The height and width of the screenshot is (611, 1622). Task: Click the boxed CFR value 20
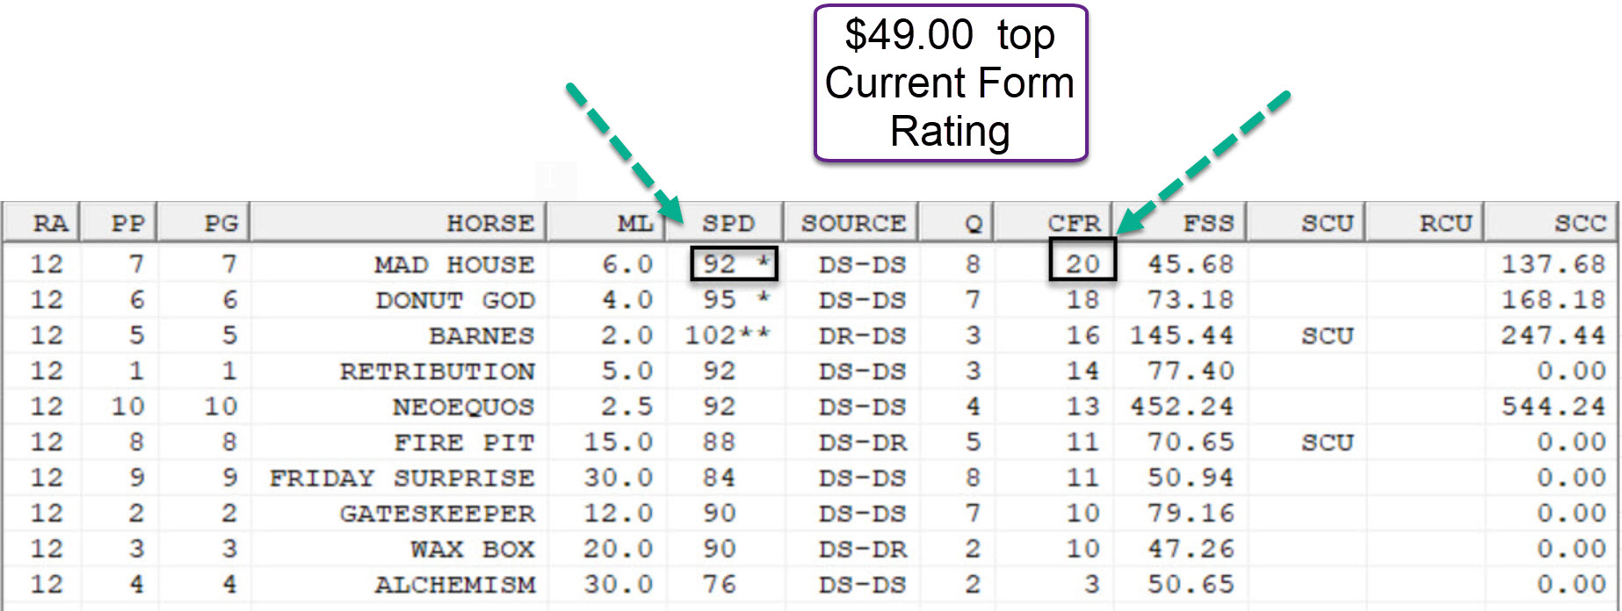pos(1083,263)
